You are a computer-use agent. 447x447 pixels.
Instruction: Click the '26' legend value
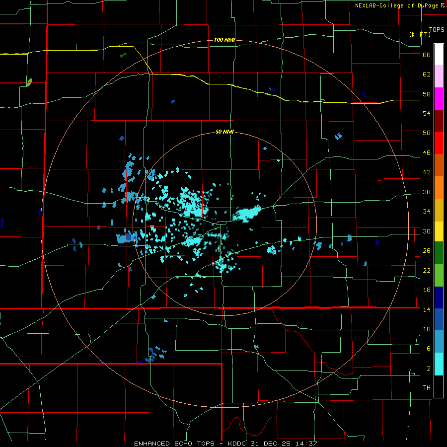coord(427,251)
